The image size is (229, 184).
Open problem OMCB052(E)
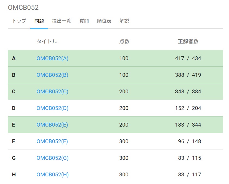(52, 125)
